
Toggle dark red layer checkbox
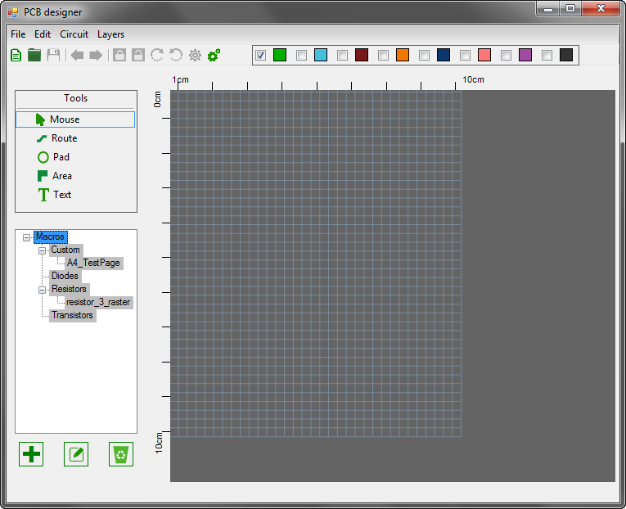[x=342, y=55]
